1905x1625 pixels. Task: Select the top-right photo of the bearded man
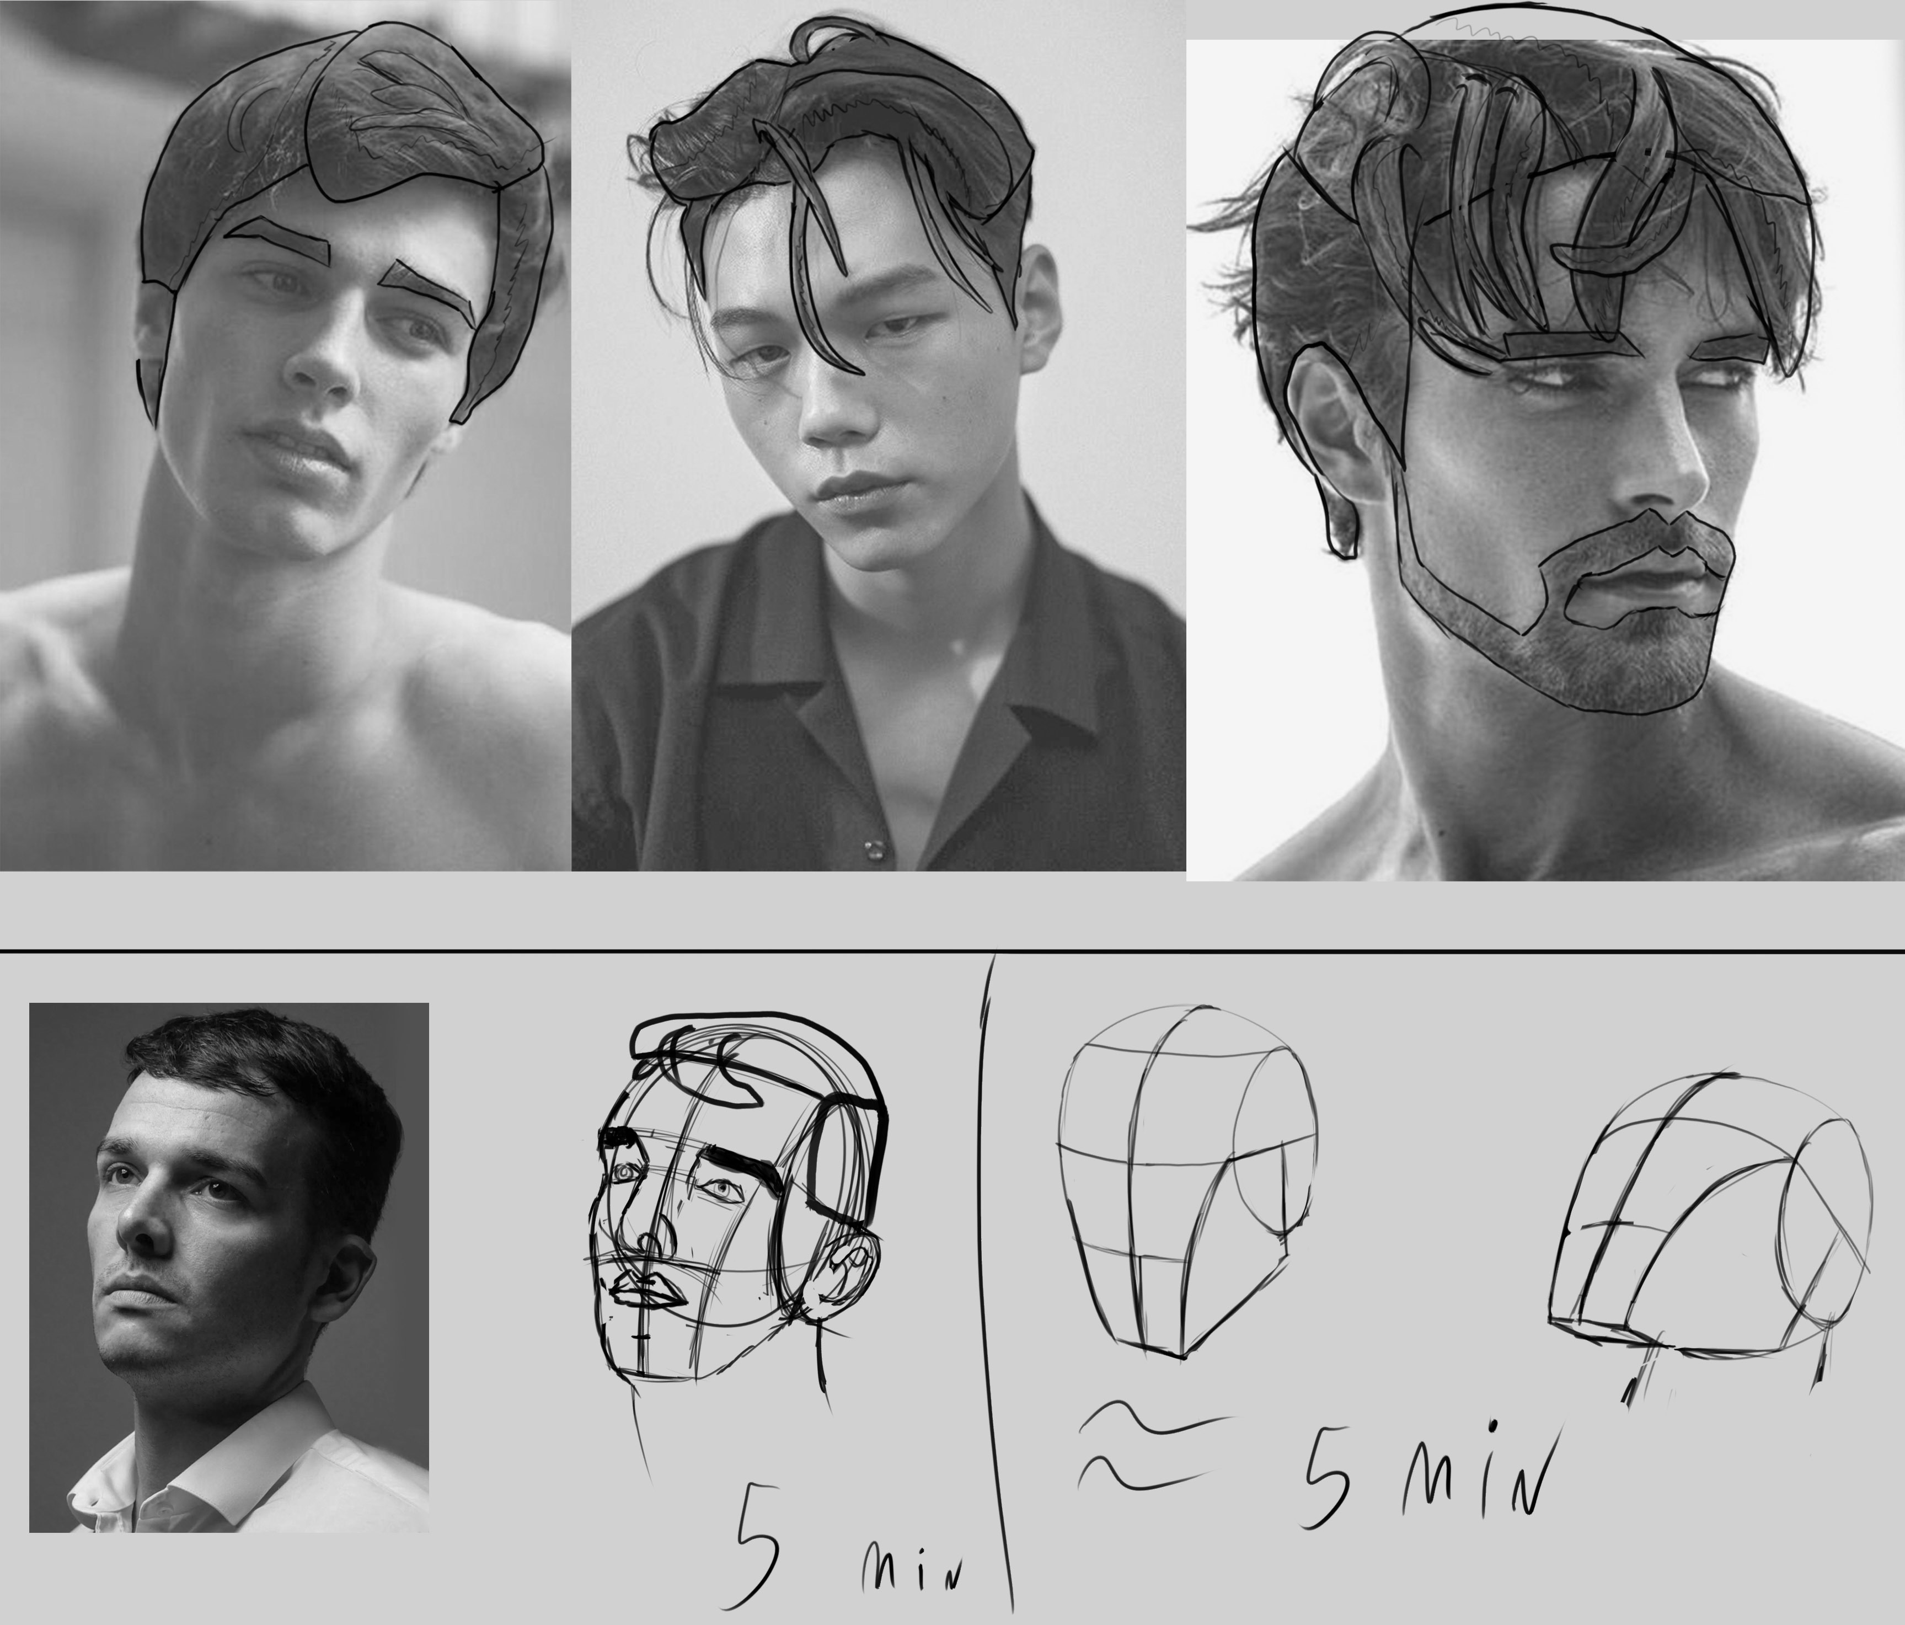(x=1545, y=460)
